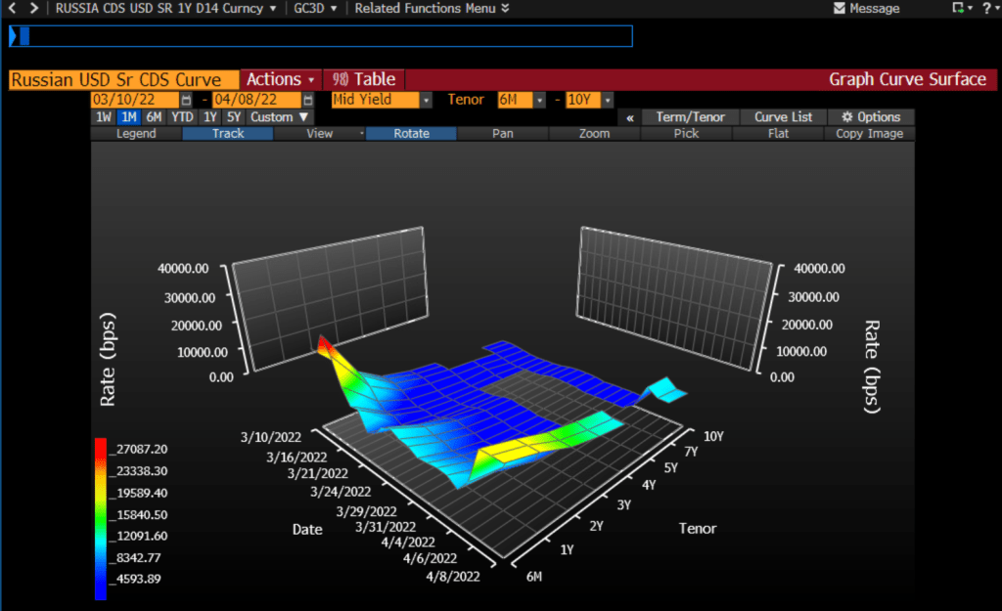Open the Message envelope icon
The image size is (1002, 611).
[x=840, y=8]
